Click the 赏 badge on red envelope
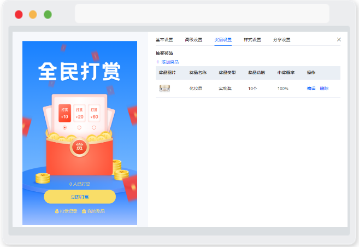The width and height of the screenshot is (359, 247). coord(79,147)
